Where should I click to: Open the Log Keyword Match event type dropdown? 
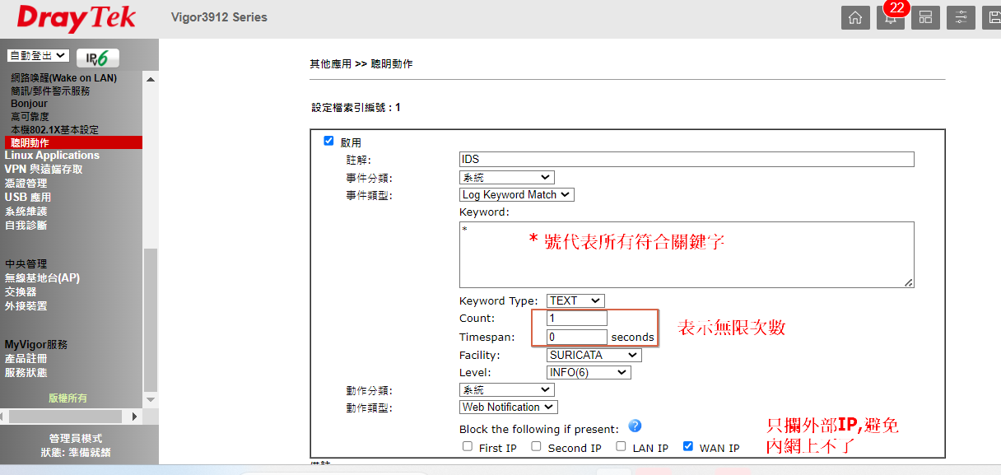(516, 195)
